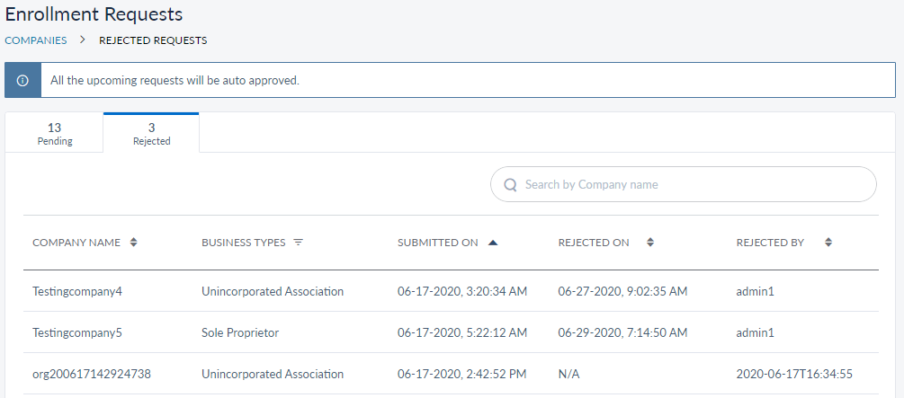Select the Testingcompany5 row

click(76, 332)
